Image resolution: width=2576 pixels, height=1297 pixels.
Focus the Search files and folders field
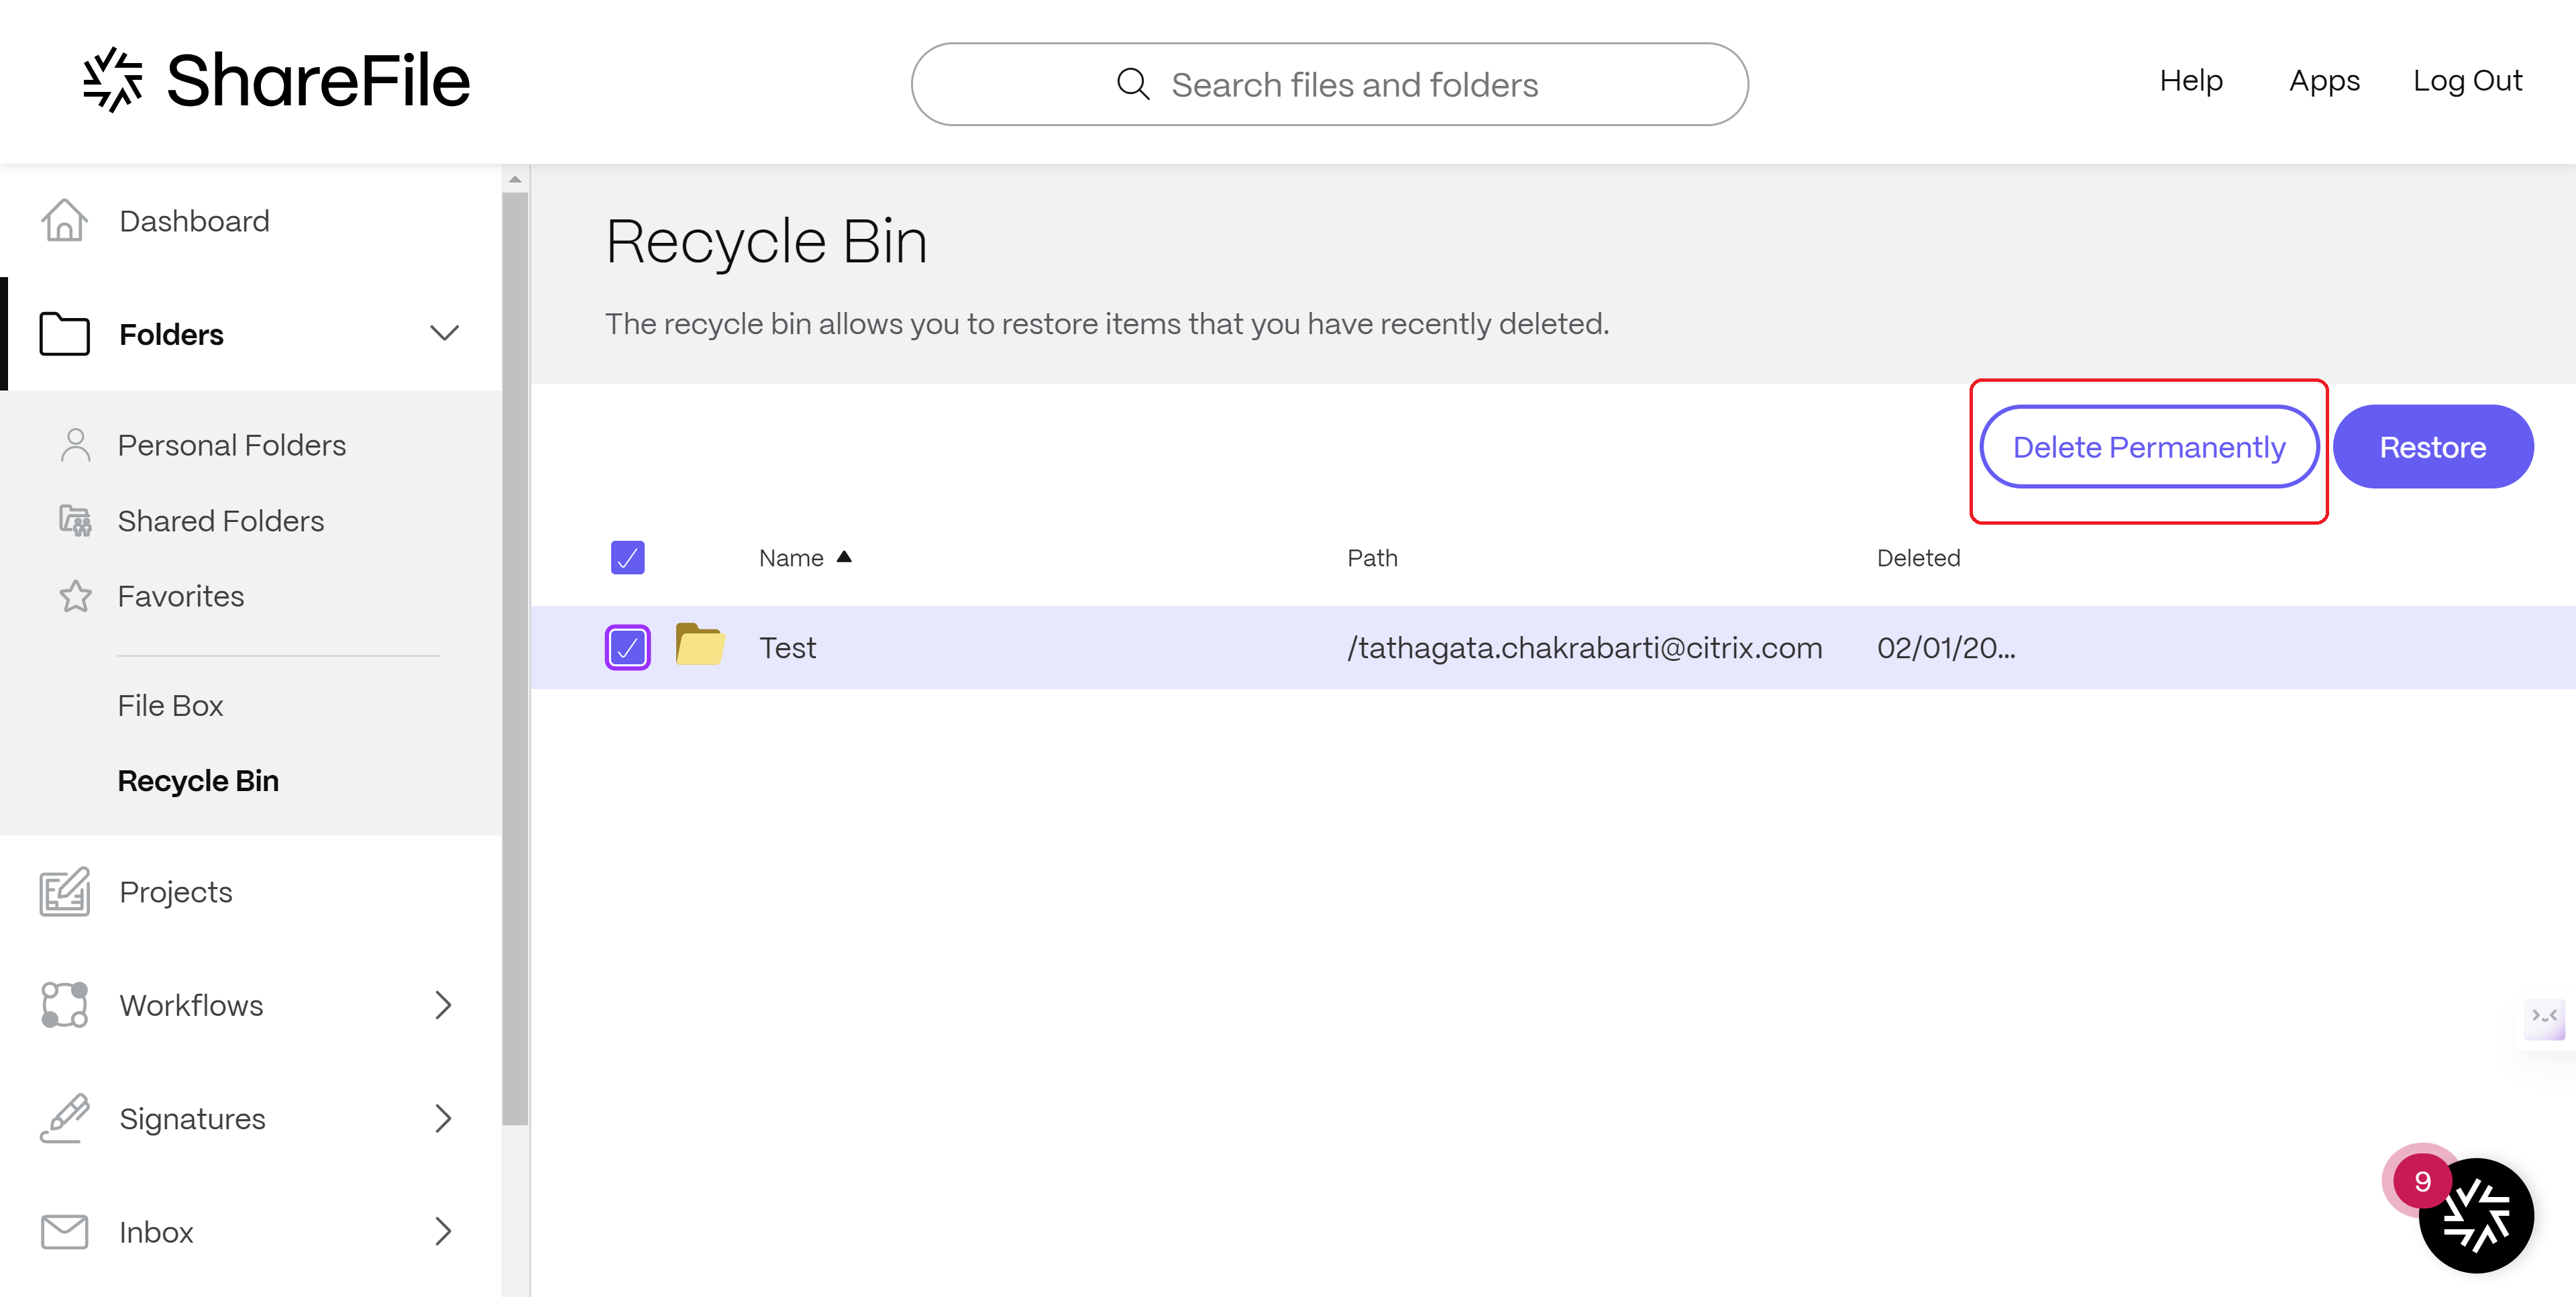1329,84
